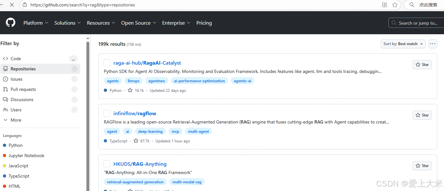444x191 pixels.
Task: Click the star count icon for ragflow
Action: pos(136,141)
